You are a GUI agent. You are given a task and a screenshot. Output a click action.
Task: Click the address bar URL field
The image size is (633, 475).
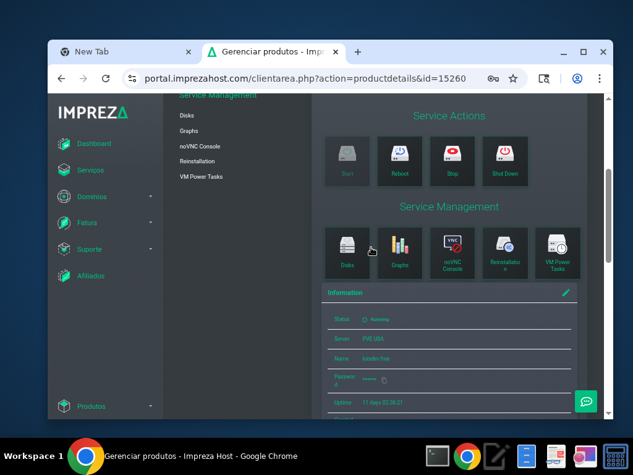(x=305, y=79)
